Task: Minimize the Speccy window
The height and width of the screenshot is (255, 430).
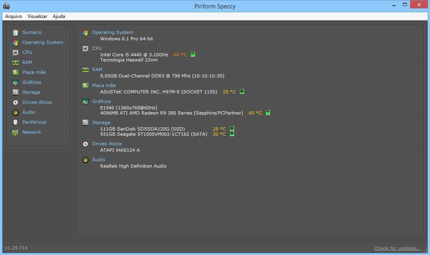Action: coord(394,5)
